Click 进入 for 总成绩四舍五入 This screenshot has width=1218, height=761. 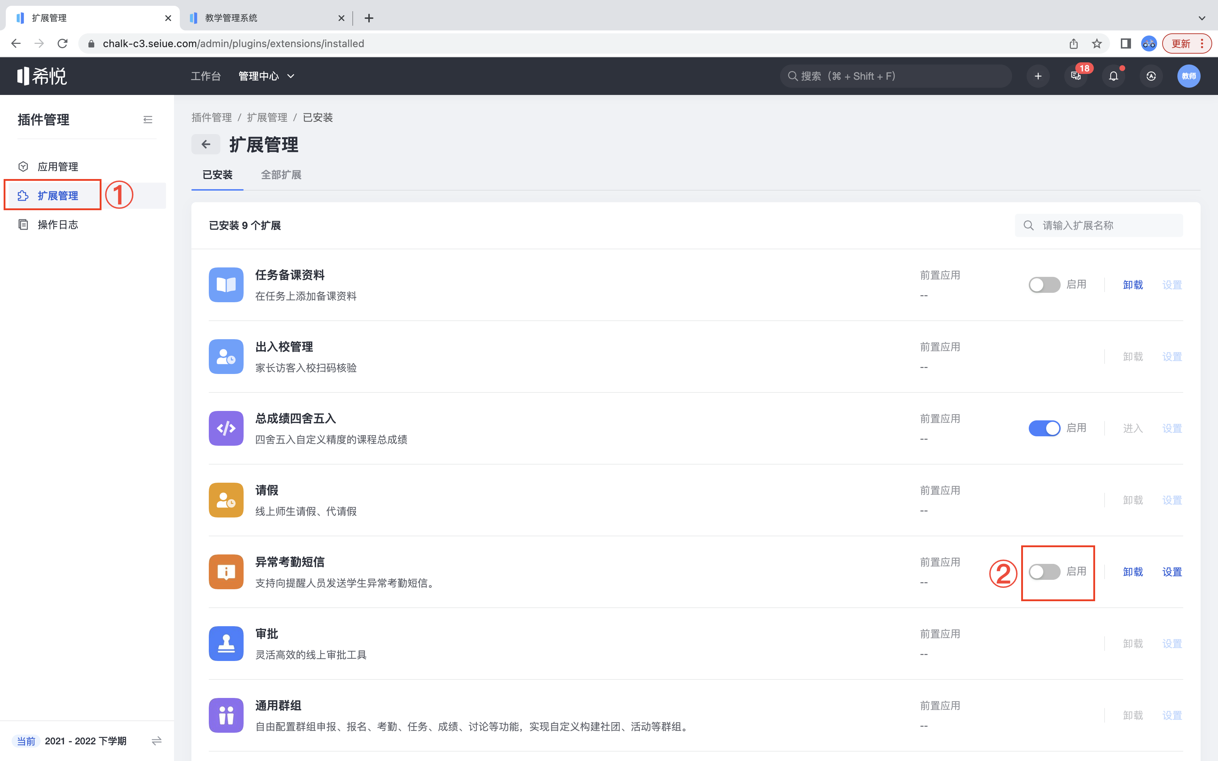coord(1132,428)
